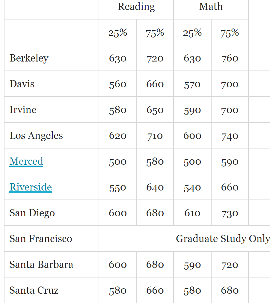Image resolution: width=270 pixels, height=303 pixels.
Task: Select the Davis row label
Action: pos(22,84)
